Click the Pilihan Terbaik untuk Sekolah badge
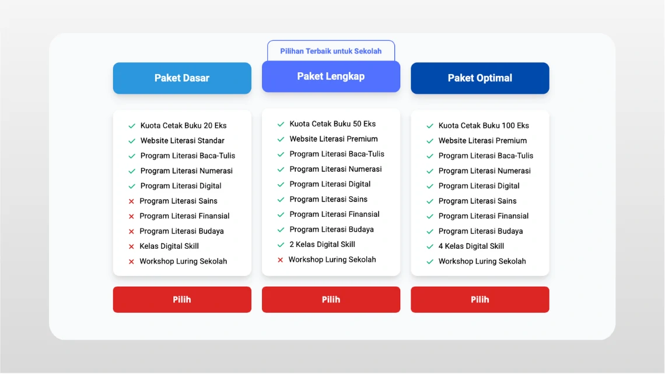This screenshot has width=665, height=374. (331, 51)
